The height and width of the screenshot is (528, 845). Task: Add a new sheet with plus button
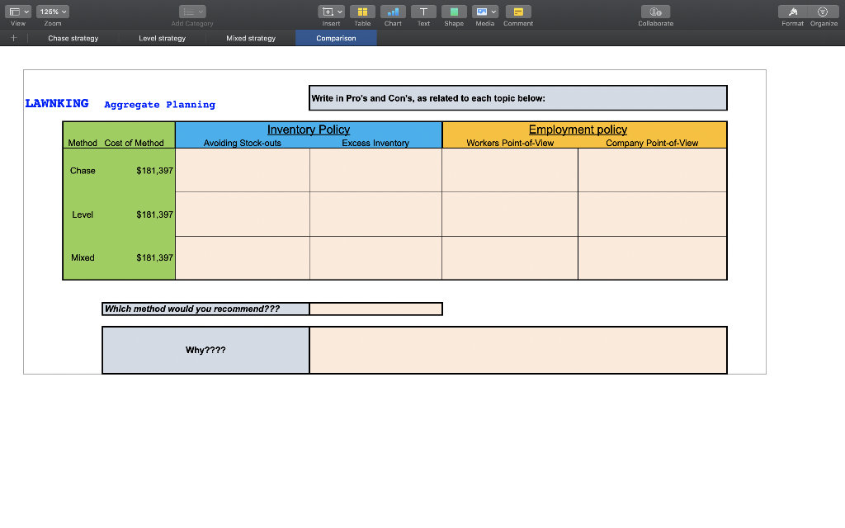[13, 38]
